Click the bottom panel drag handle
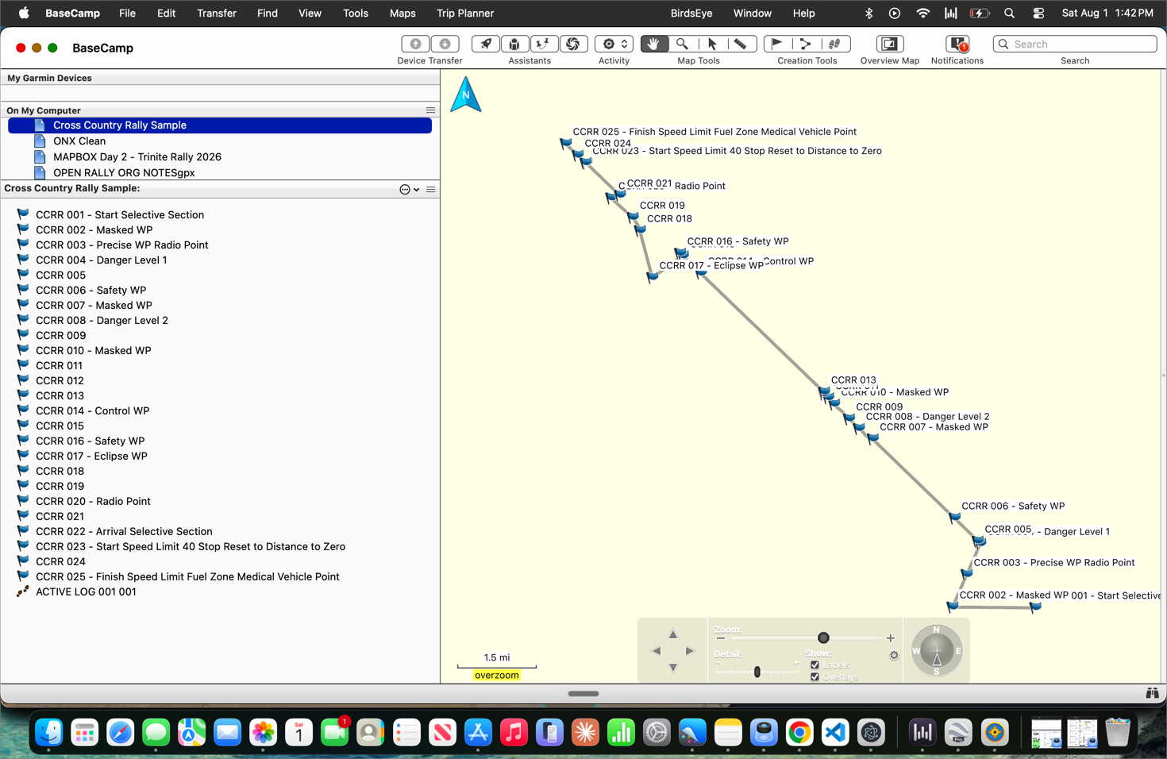Viewport: 1167px width, 759px height. (583, 693)
